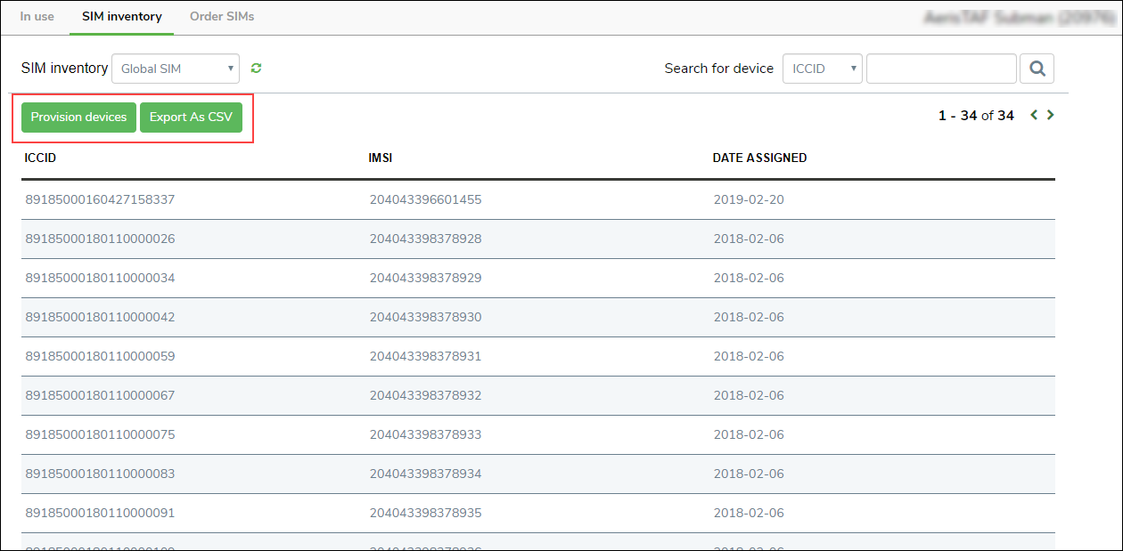Select ICCID 89185000180110000042
Screen dimensions: 1123x551
click(101, 318)
